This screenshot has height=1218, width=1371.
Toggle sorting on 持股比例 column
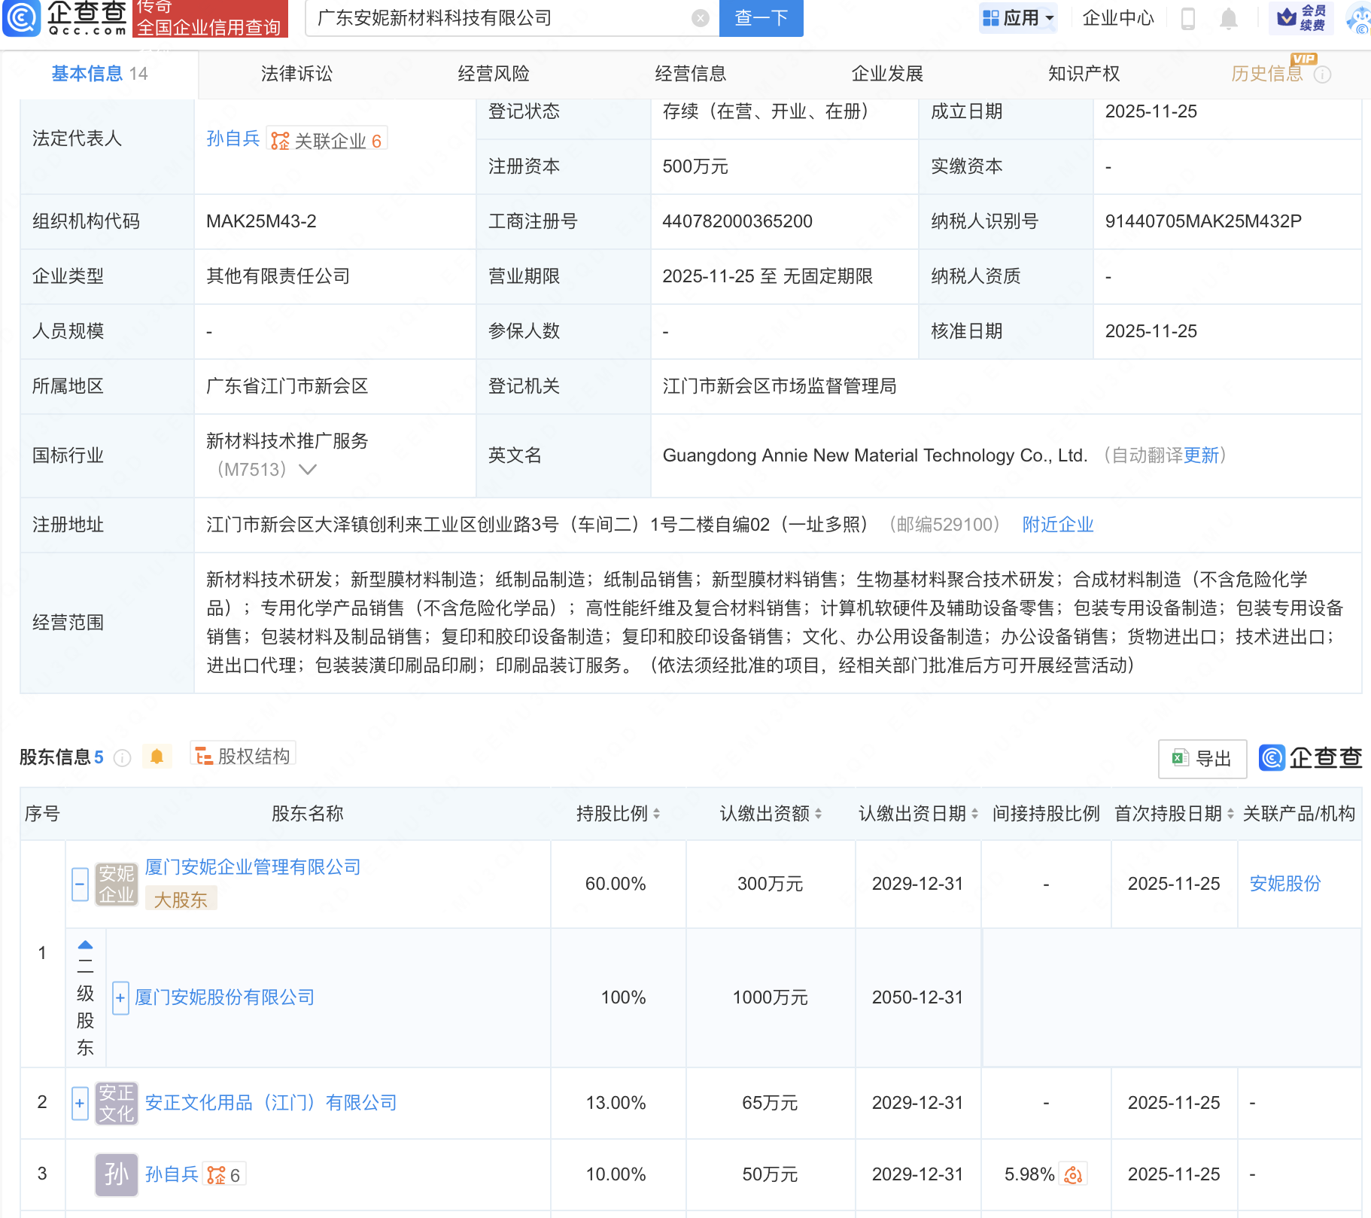pyautogui.click(x=657, y=814)
